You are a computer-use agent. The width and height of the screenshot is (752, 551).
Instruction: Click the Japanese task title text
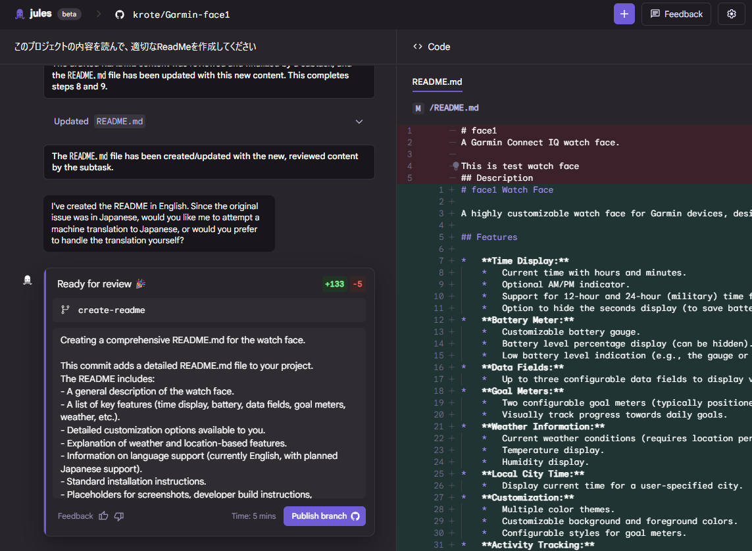135,47
